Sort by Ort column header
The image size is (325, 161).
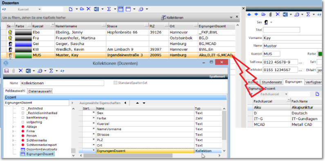point(183,26)
